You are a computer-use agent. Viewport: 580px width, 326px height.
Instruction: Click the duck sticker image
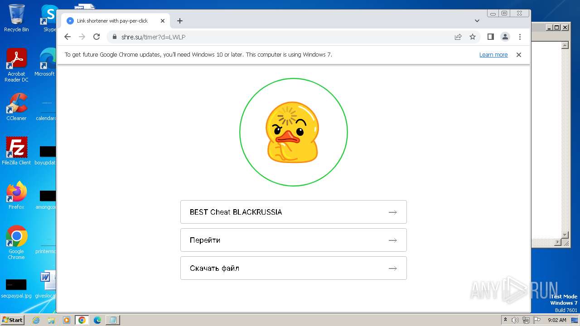(x=292, y=132)
